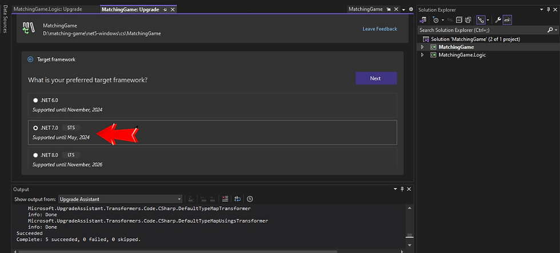Click the Solution 'MatchingGame' solution icon
The image size is (560, 253).
(425, 39)
